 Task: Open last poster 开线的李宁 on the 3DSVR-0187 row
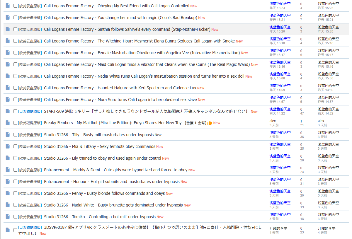coord(327,228)
